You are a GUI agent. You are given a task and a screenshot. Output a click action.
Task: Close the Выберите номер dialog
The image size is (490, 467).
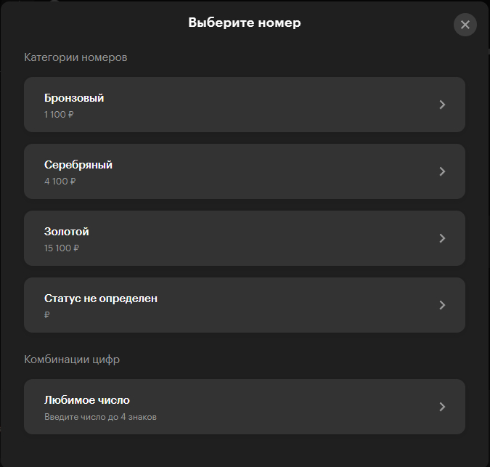[465, 25]
